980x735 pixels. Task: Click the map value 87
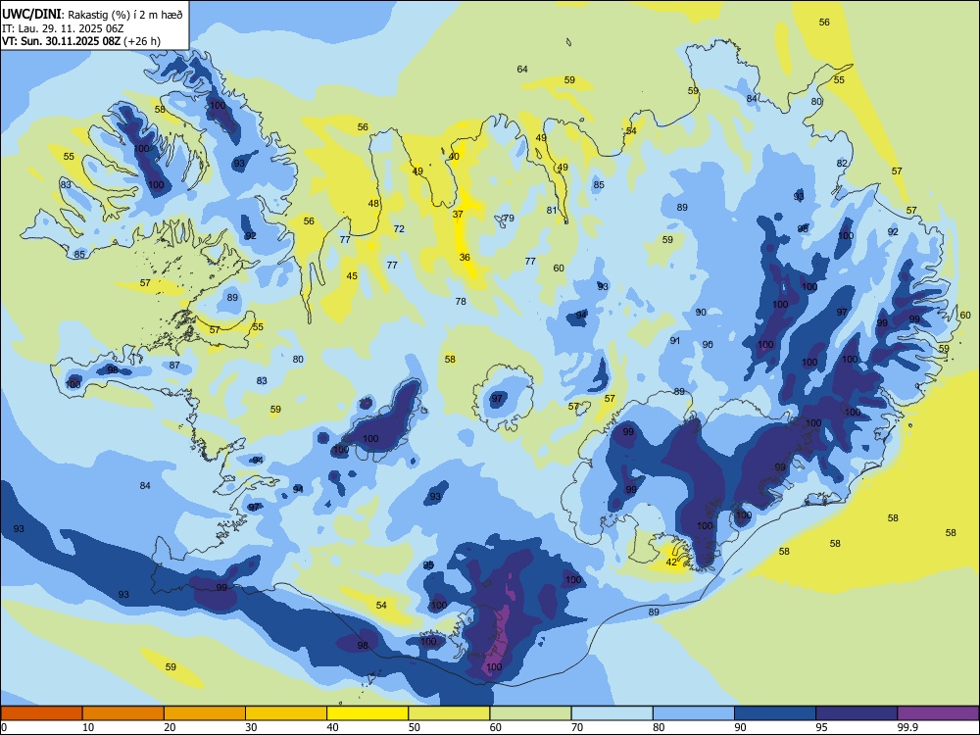[175, 365]
